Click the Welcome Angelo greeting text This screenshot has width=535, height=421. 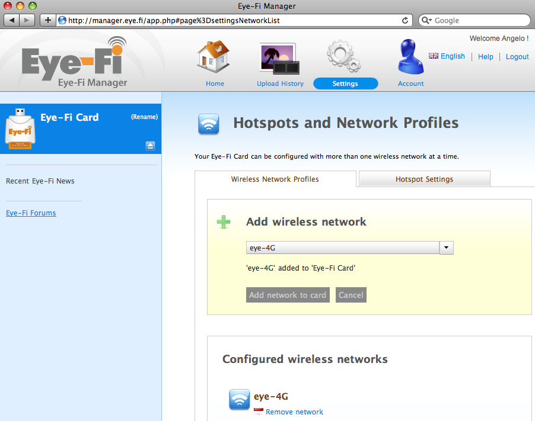pyautogui.click(x=499, y=38)
